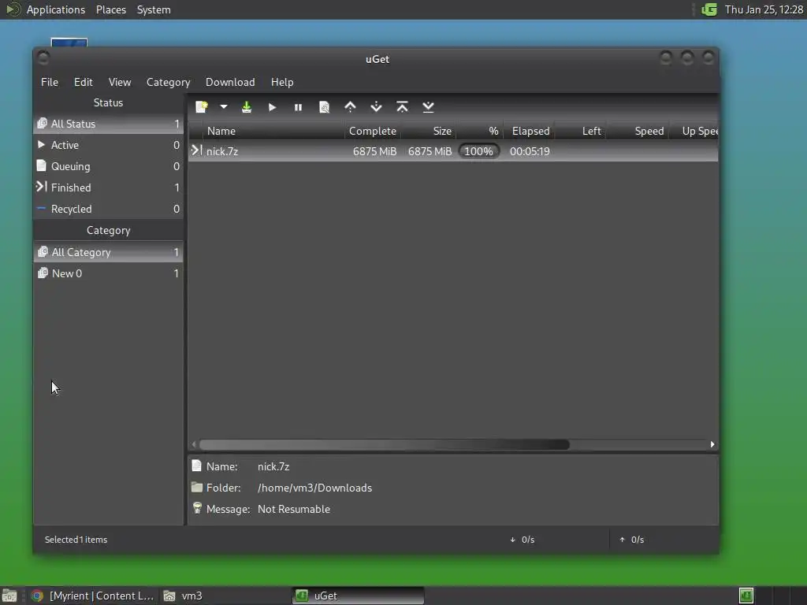The height and width of the screenshot is (605, 807).
Task: Click the nick.7z name in summary panel
Action: pos(273,466)
